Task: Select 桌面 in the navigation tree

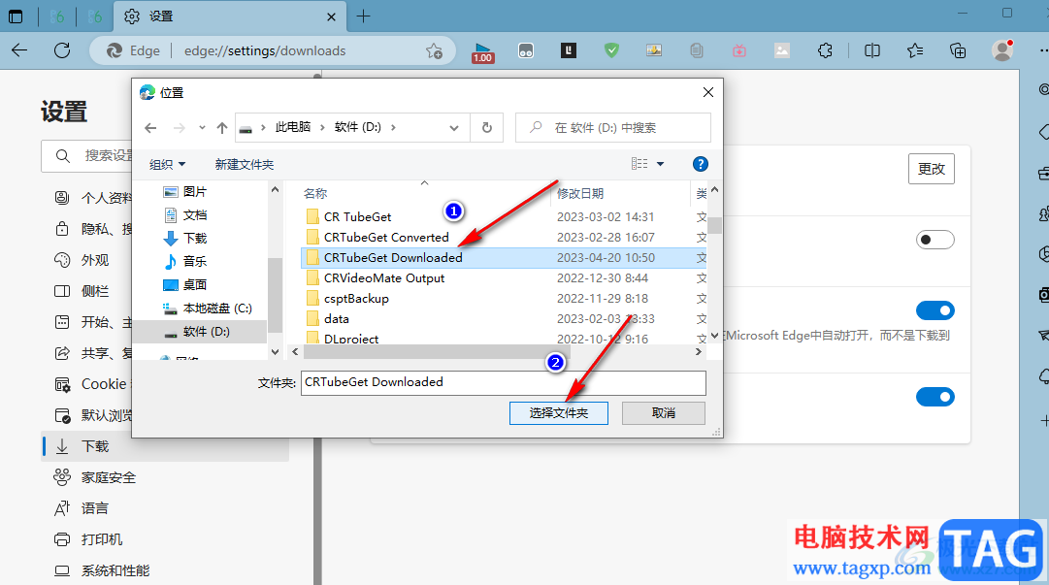Action: click(x=195, y=285)
